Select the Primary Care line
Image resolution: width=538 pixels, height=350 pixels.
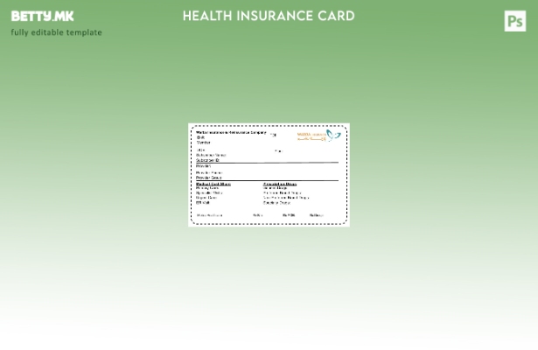click(x=207, y=188)
